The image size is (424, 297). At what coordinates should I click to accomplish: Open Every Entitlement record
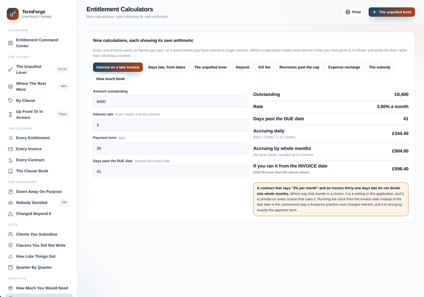38,138
